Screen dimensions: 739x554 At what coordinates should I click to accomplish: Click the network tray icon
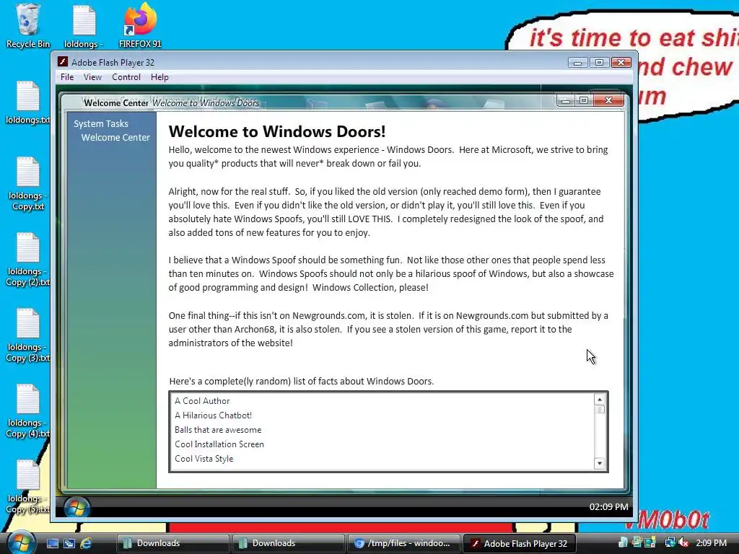pyautogui.click(x=670, y=542)
